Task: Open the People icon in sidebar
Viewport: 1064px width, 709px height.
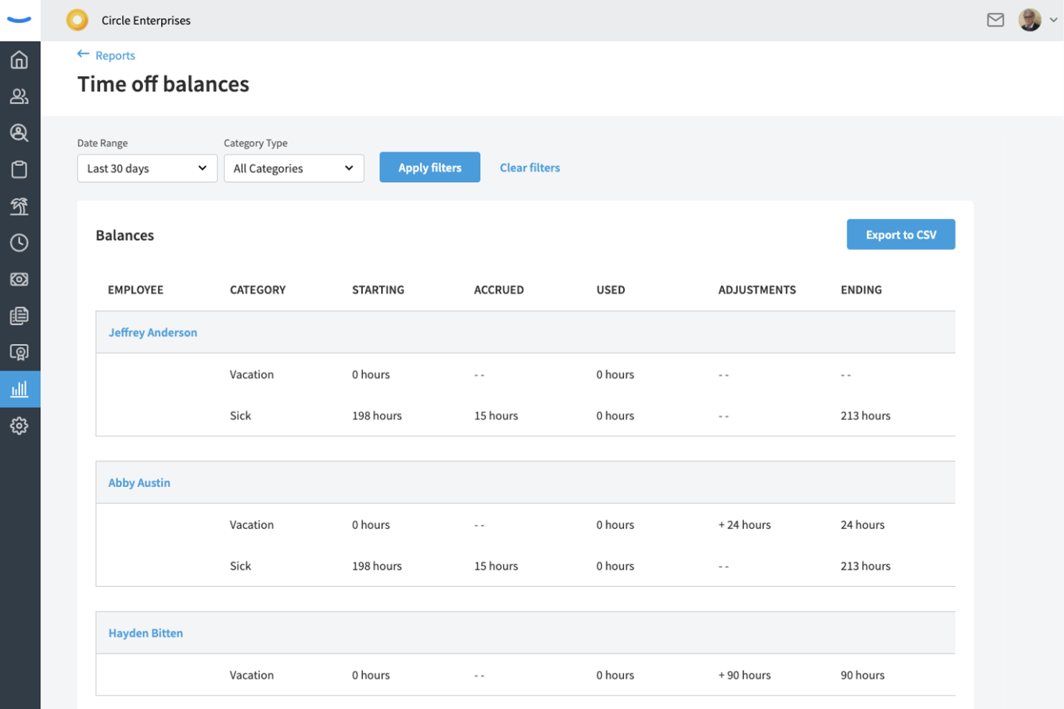Action: (19, 96)
